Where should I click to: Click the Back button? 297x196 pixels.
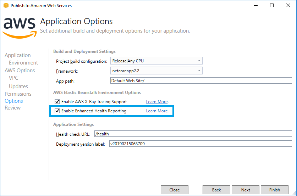point(216,190)
